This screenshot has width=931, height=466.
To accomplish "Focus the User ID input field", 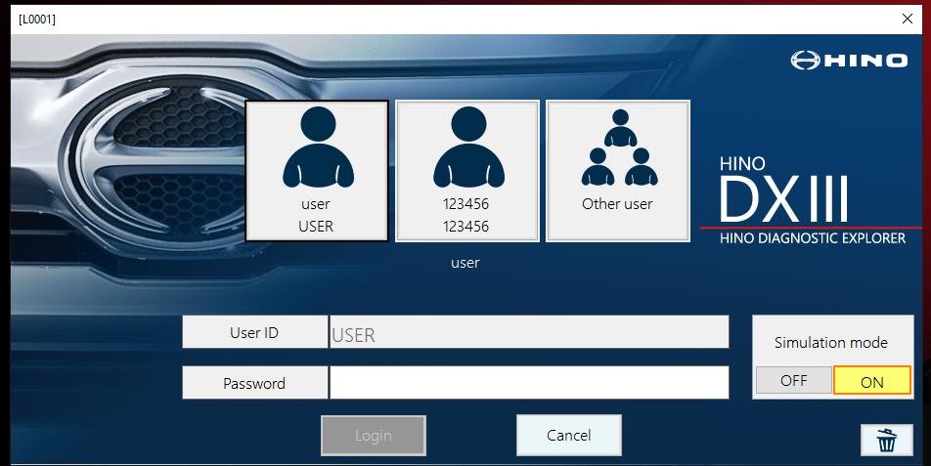I will click(x=528, y=333).
